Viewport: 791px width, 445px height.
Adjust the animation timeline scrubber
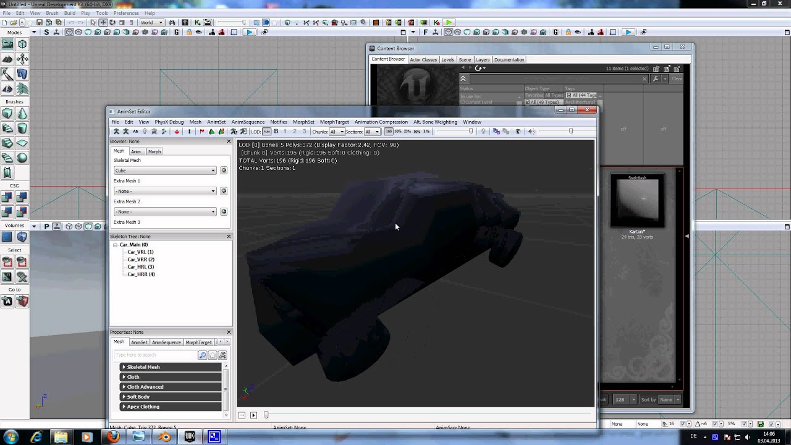click(266, 415)
